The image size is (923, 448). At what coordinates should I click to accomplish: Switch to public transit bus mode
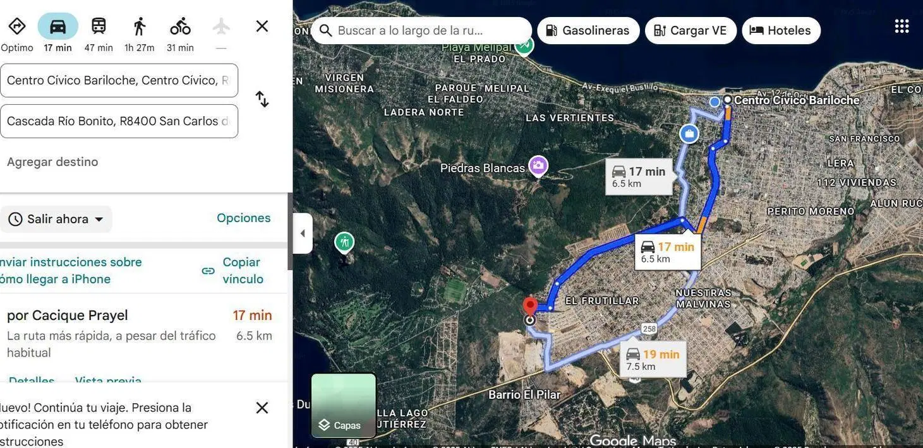coord(99,34)
